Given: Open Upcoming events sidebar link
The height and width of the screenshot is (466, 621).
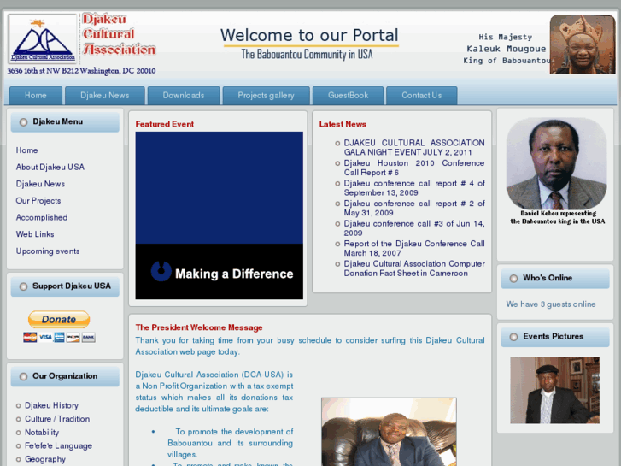Looking at the screenshot, I should pyautogui.click(x=48, y=251).
